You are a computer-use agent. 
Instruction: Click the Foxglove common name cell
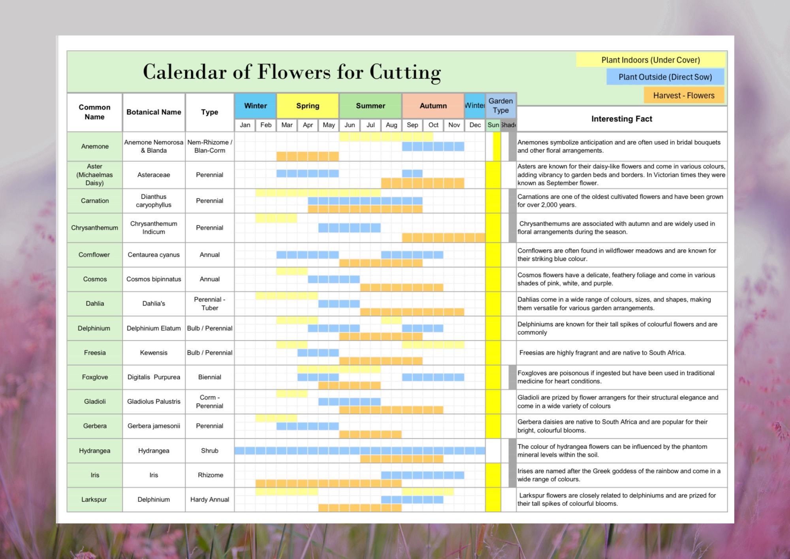pos(94,377)
